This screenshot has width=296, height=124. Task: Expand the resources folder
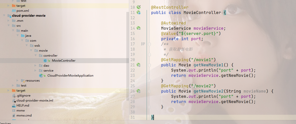pos(17,81)
